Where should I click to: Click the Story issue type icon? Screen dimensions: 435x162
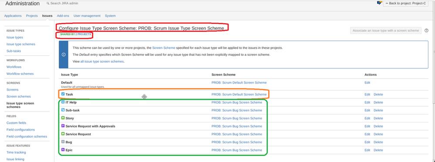tap(63, 118)
